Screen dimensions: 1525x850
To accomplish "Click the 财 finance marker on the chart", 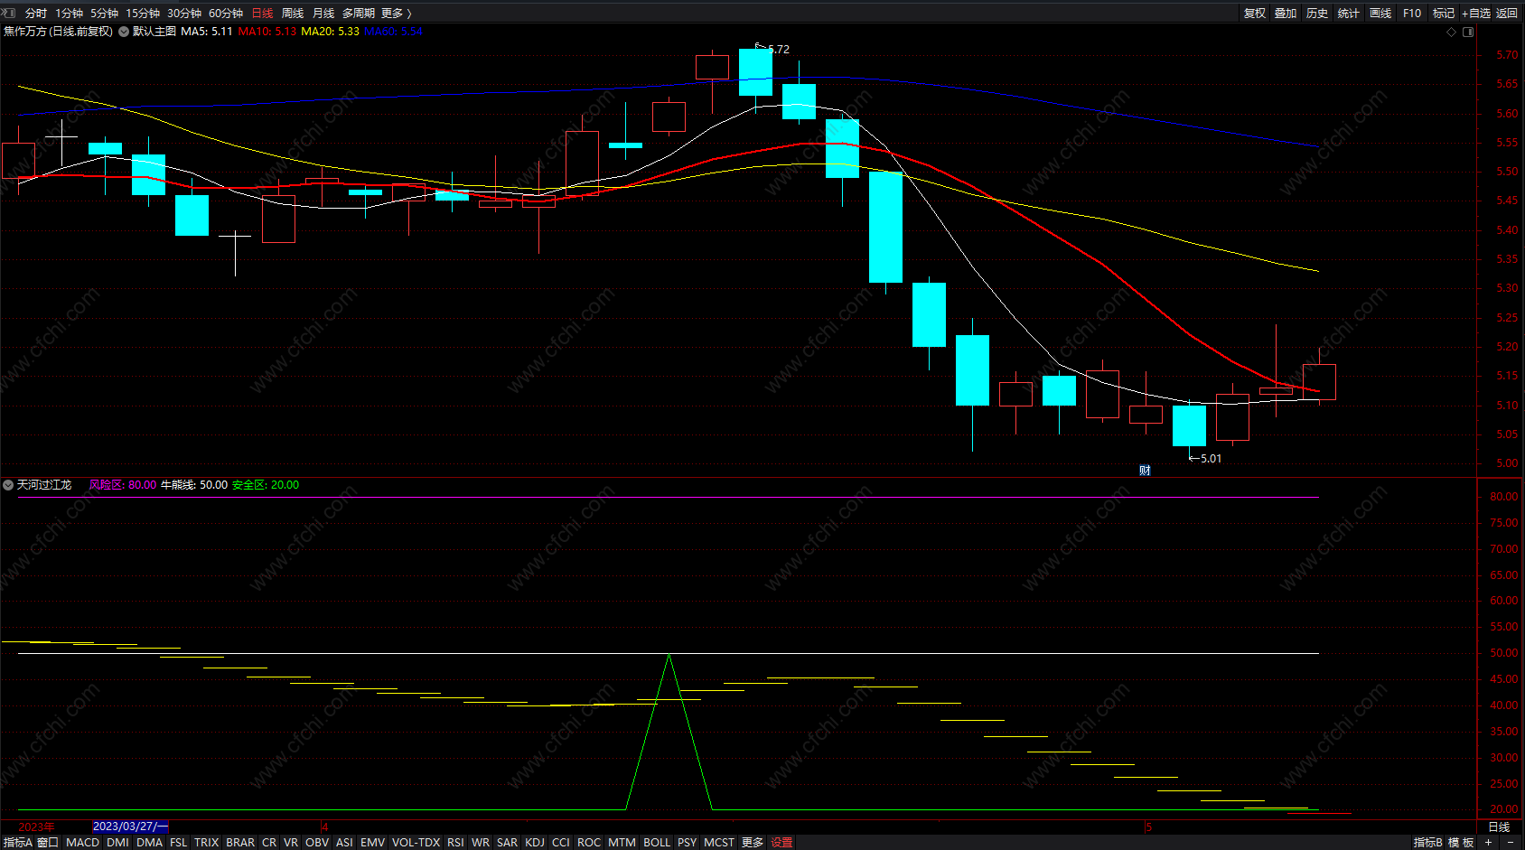I will (x=1145, y=470).
